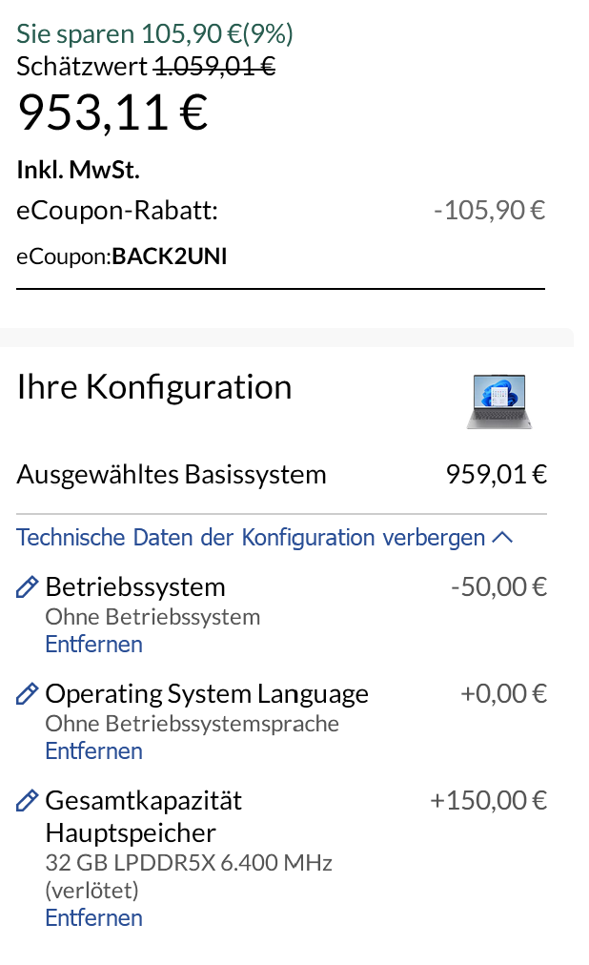
Task: Click Entfernen under 32 GB LPDDR5X memory
Action: (93, 918)
